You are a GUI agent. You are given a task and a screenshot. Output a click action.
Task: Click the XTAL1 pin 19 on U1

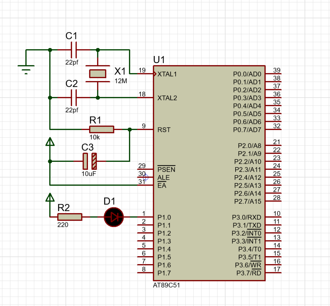145,74
